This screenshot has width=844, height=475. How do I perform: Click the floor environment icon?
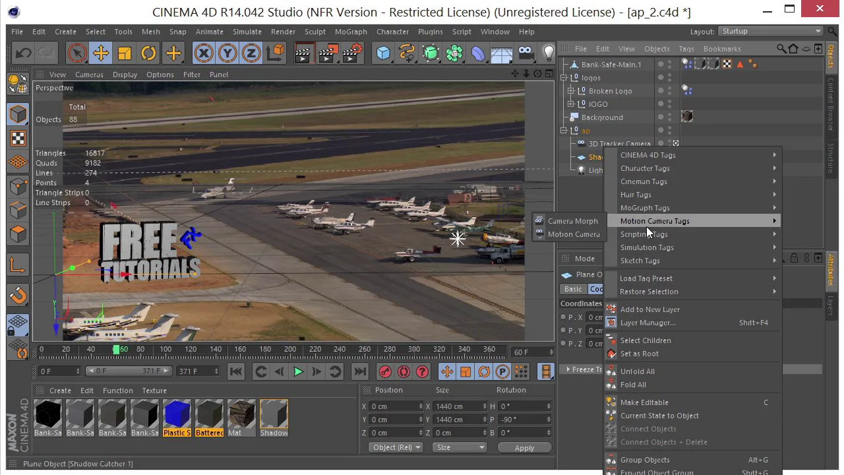tap(502, 53)
